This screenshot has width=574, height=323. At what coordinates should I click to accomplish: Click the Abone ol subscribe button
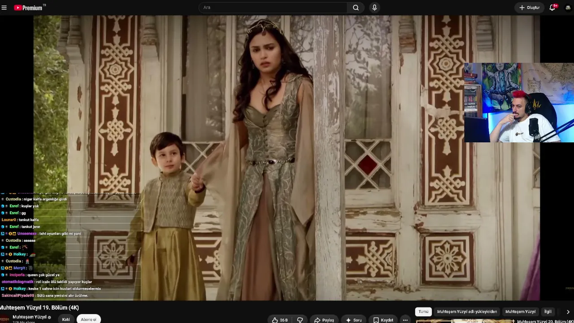[x=88, y=319]
